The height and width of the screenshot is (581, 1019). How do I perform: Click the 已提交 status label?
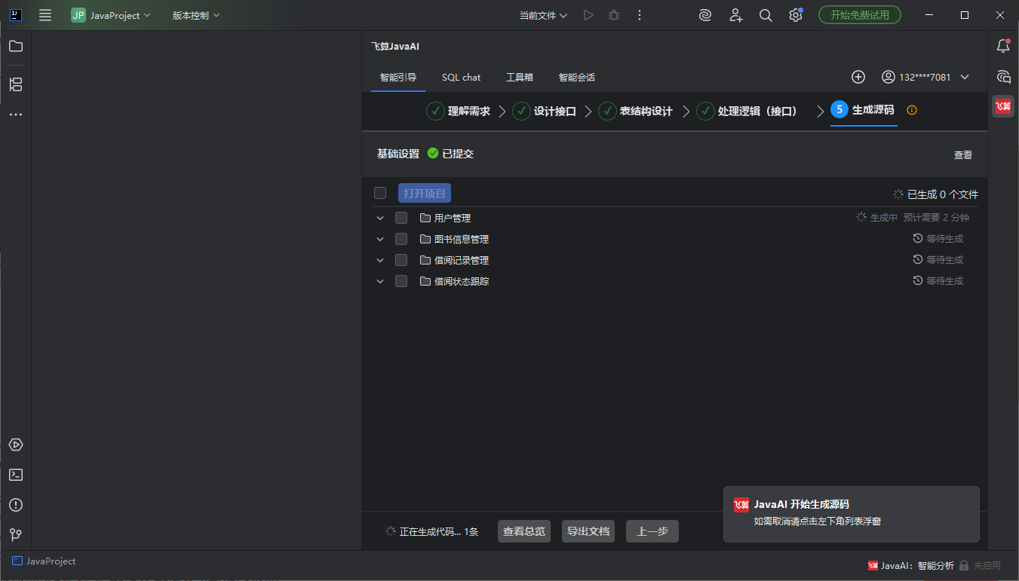[458, 153]
